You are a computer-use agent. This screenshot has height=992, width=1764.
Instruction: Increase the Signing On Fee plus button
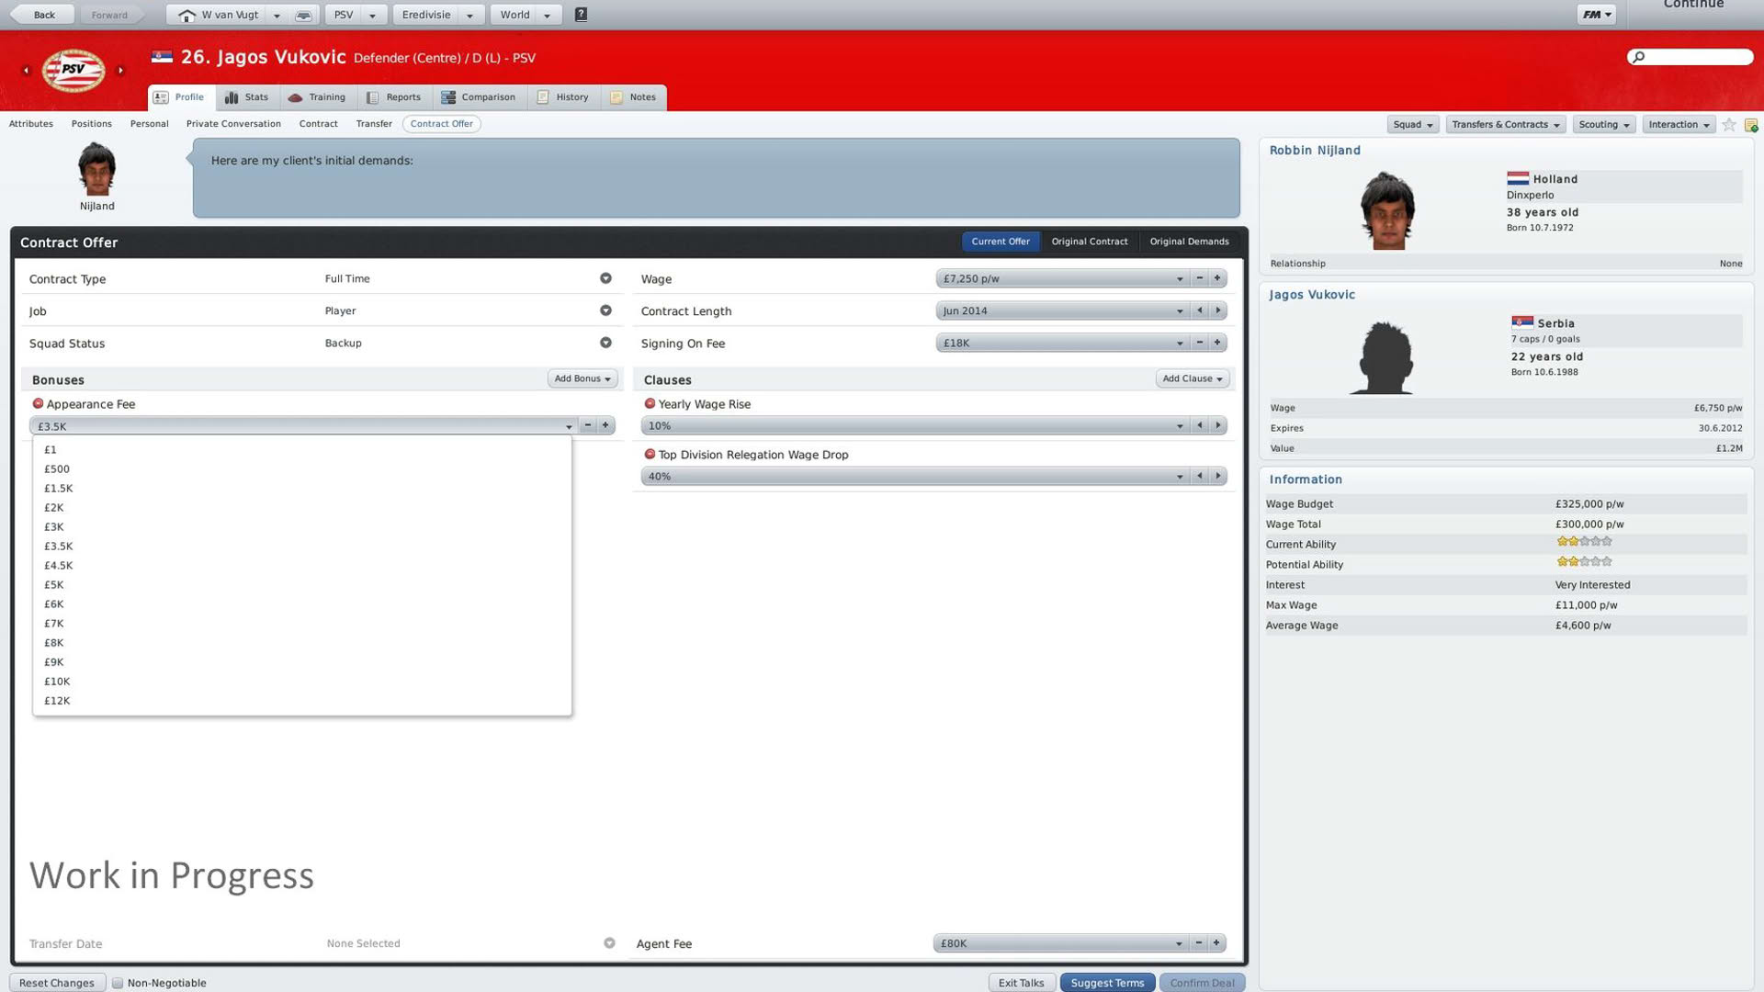click(x=1217, y=343)
